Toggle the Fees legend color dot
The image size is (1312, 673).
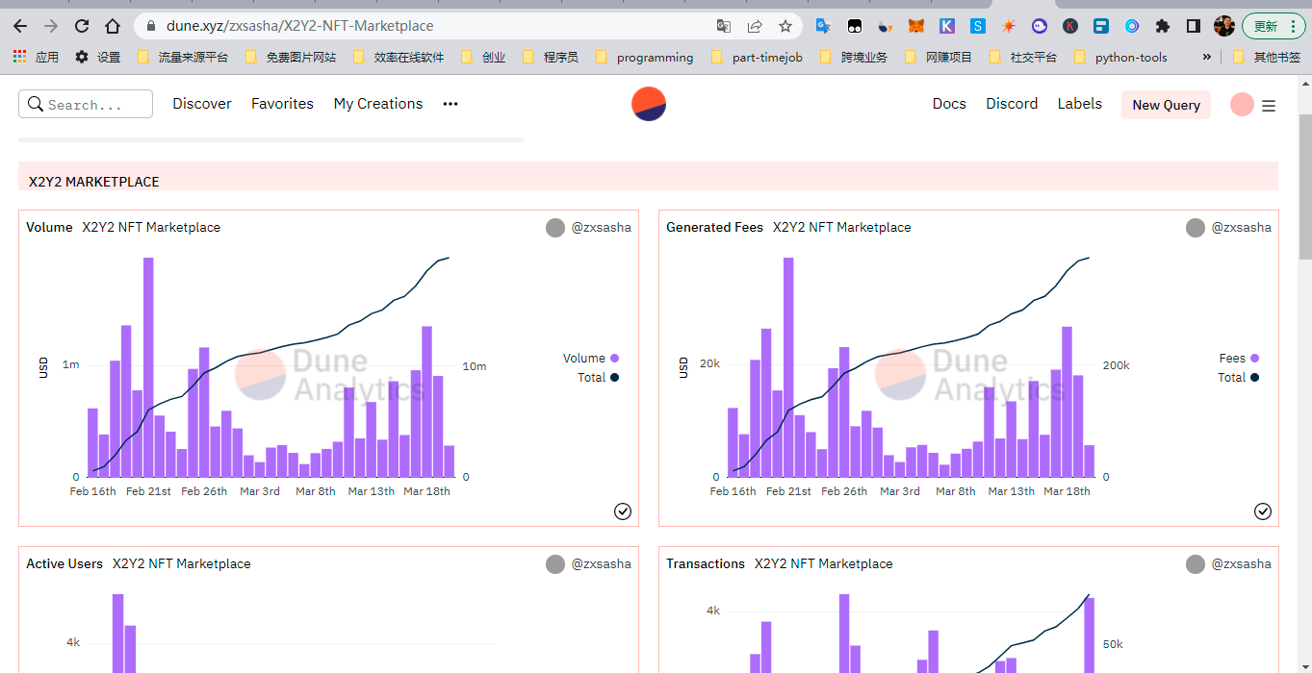(1254, 359)
